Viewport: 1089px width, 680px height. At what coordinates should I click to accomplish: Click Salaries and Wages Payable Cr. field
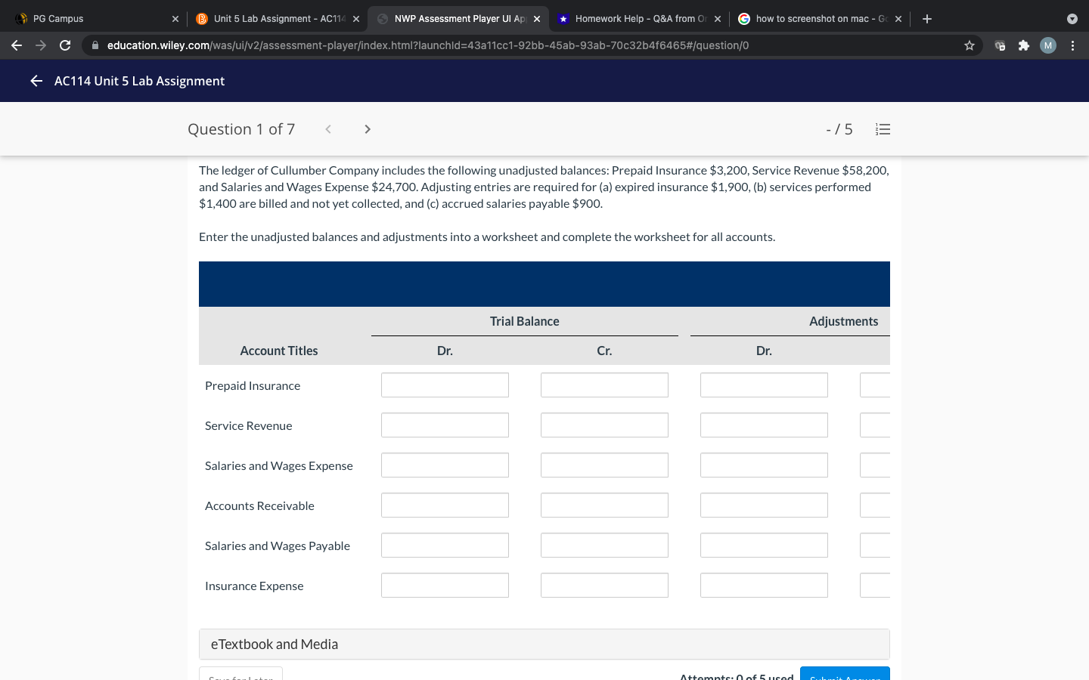click(x=604, y=546)
